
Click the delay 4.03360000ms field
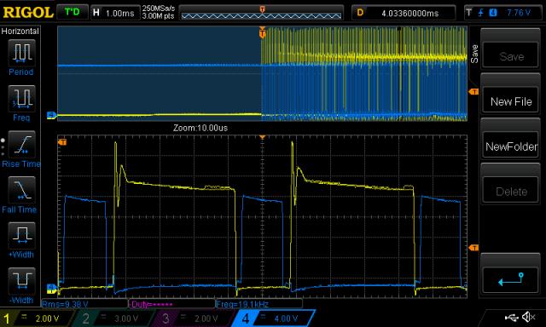[404, 14]
